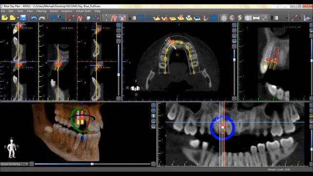
Task: Open the color wand dropdown arrow
Action: (x=300, y=18)
